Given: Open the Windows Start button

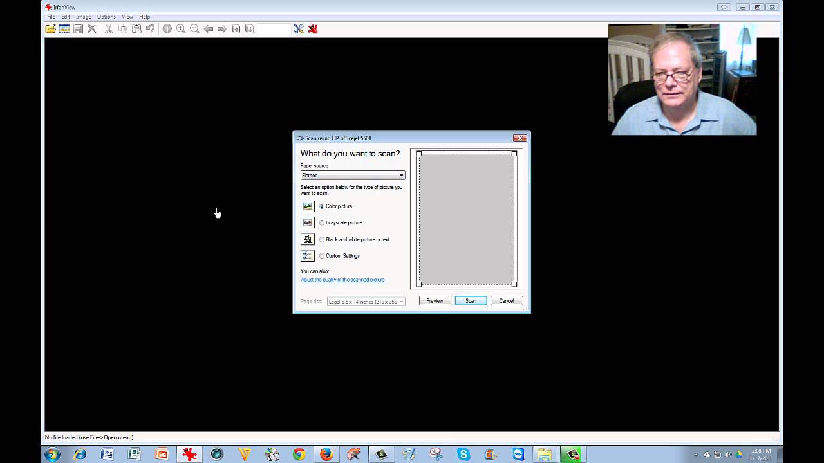Looking at the screenshot, I should [x=52, y=455].
